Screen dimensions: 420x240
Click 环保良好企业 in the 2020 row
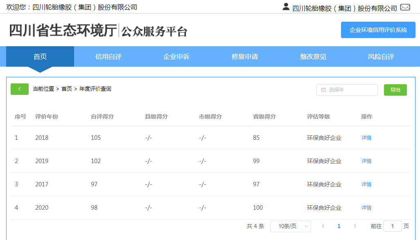pyautogui.click(x=324, y=208)
